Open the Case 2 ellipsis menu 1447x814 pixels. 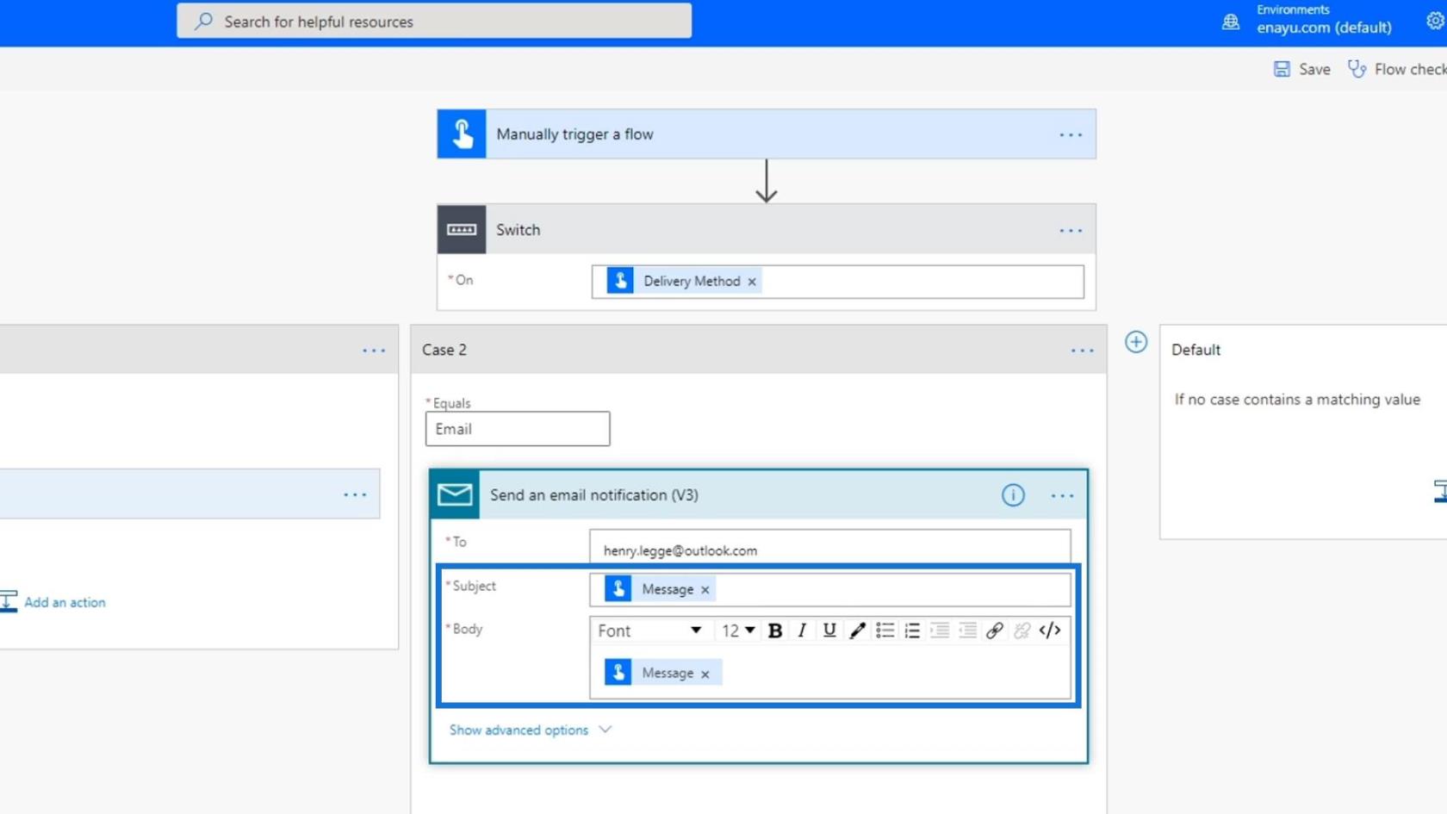1083,351
